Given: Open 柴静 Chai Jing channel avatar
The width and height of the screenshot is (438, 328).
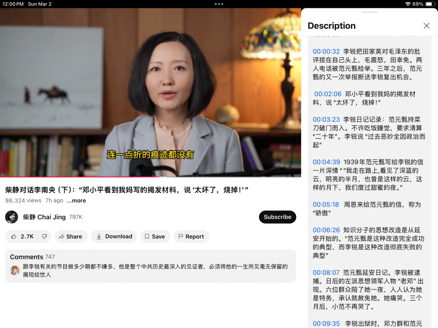Looking at the screenshot, I should (x=12, y=217).
